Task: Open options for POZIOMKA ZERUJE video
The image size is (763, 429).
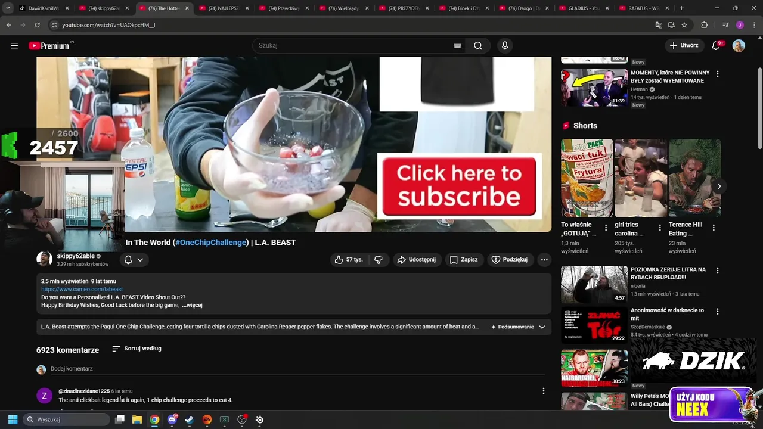Action: [x=717, y=271]
